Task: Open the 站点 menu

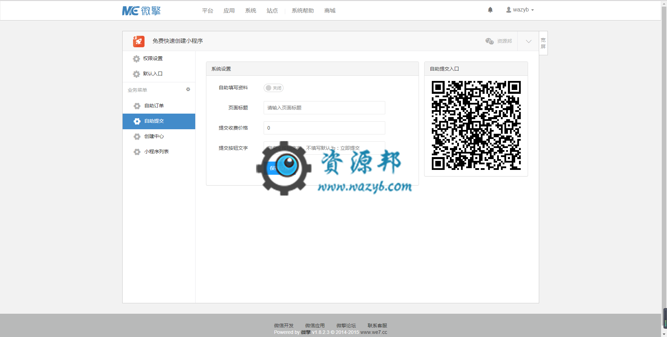Action: pyautogui.click(x=272, y=11)
